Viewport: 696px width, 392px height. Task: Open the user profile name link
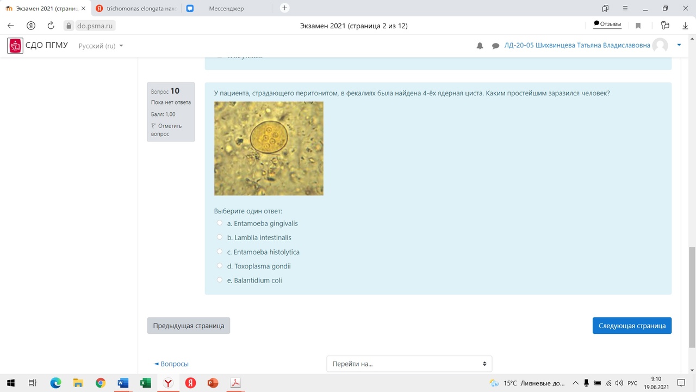tap(577, 46)
